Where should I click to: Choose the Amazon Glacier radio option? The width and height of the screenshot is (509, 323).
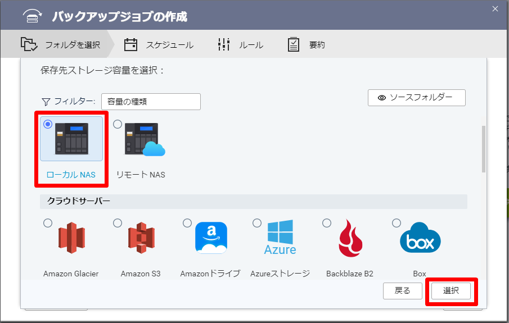coord(48,223)
